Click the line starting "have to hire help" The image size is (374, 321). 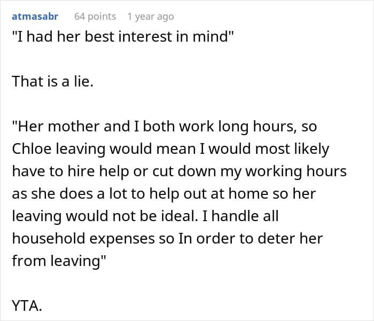pyautogui.click(x=179, y=172)
